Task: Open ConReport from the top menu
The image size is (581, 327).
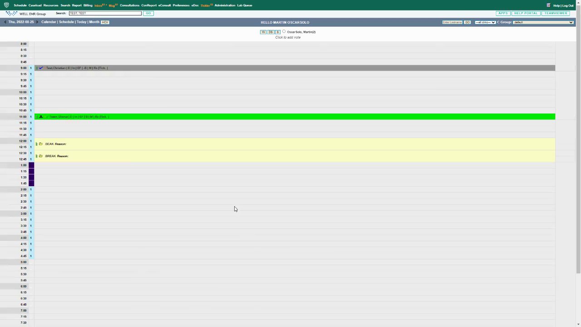Action: click(x=149, y=5)
